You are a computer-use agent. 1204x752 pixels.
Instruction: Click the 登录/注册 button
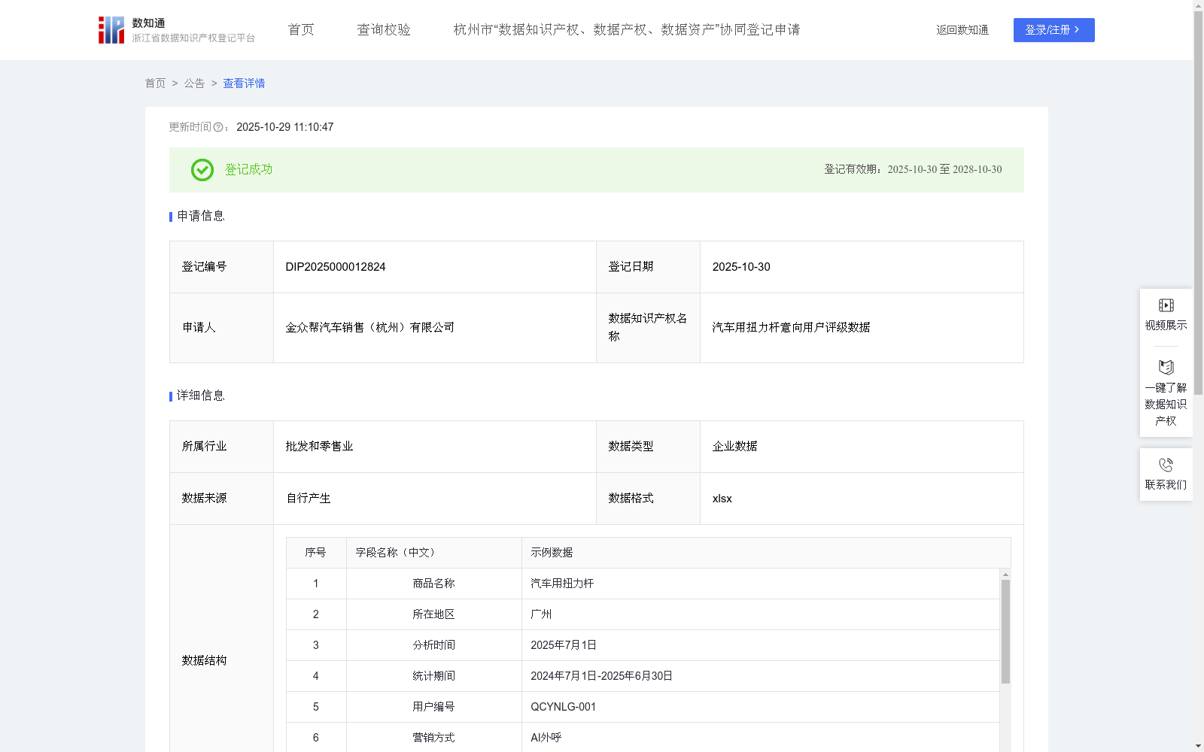pyautogui.click(x=1053, y=30)
